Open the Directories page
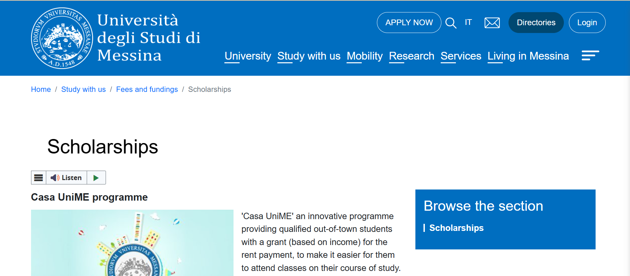Image resolution: width=630 pixels, height=276 pixels. [536, 22]
